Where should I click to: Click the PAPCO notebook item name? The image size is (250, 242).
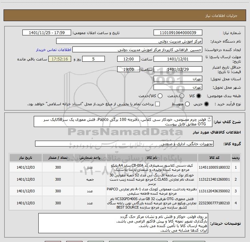(152, 191)
